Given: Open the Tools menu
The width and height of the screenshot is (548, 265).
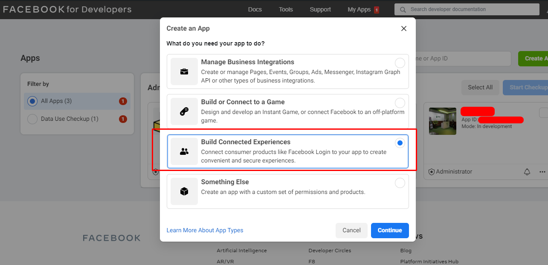Looking at the screenshot, I should click(285, 9).
